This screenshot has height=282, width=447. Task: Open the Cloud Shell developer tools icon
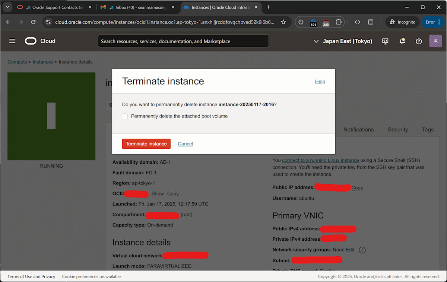click(385, 41)
